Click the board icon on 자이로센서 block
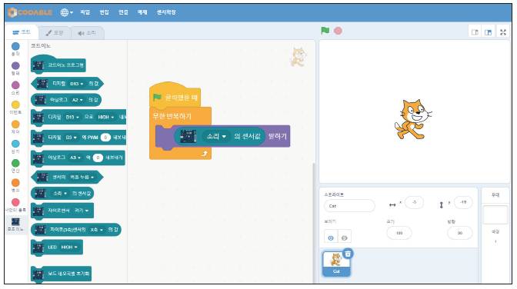Image resolution: width=517 pixels, height=289 pixels. [x=38, y=211]
